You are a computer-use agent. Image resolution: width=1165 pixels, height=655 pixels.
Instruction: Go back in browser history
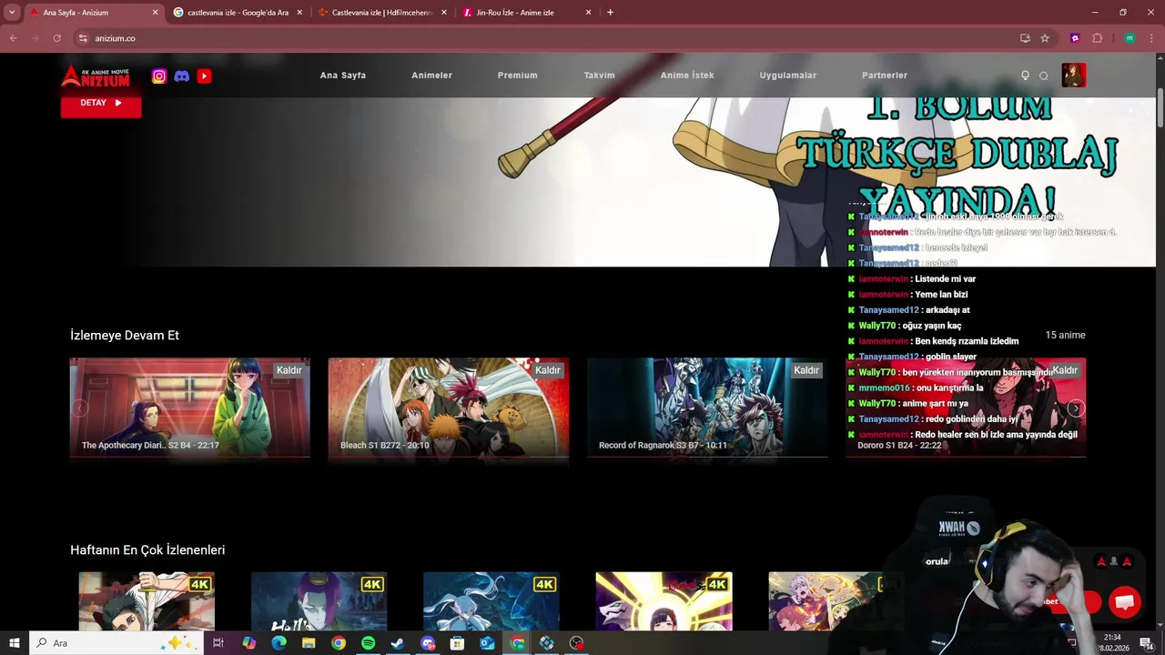click(x=13, y=38)
